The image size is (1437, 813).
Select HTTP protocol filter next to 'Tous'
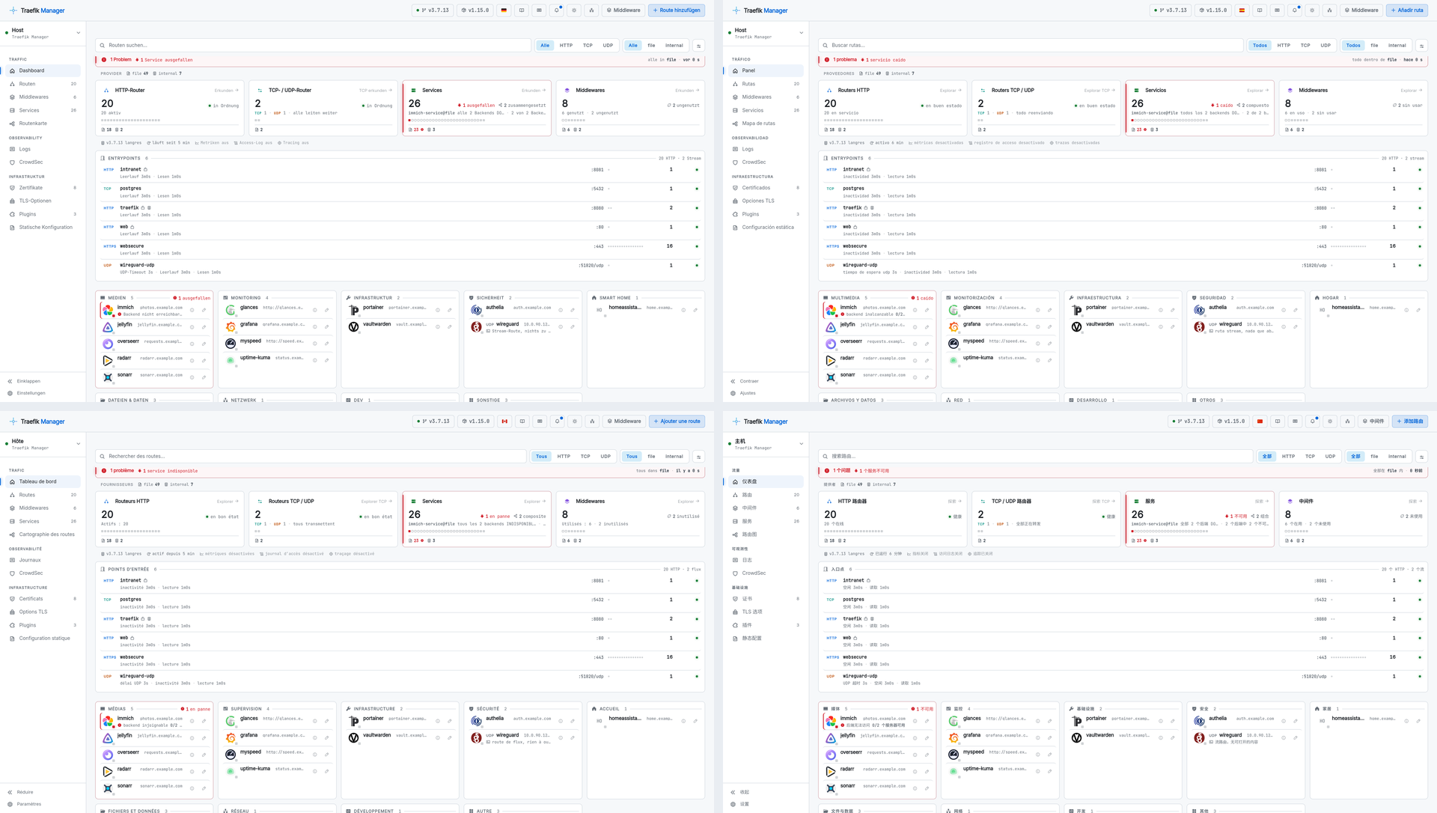pos(564,457)
